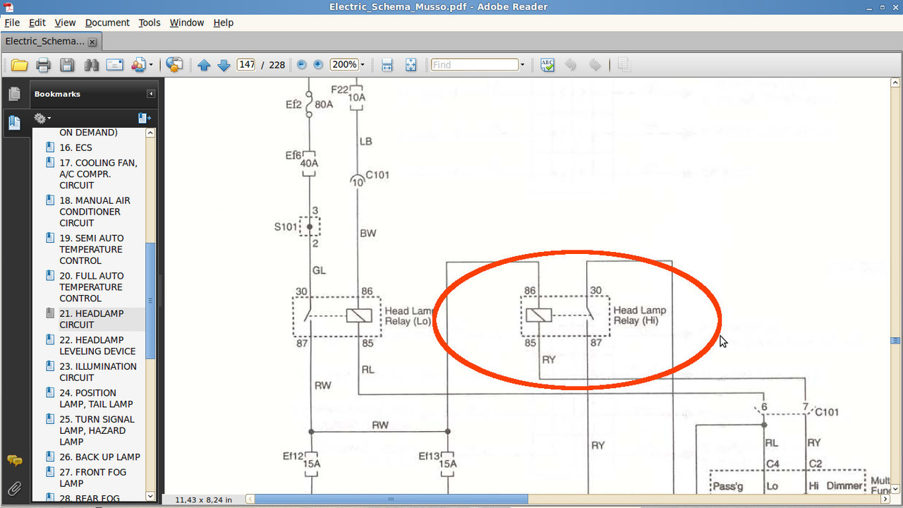
Task: Open the File menu
Action: pos(12,23)
